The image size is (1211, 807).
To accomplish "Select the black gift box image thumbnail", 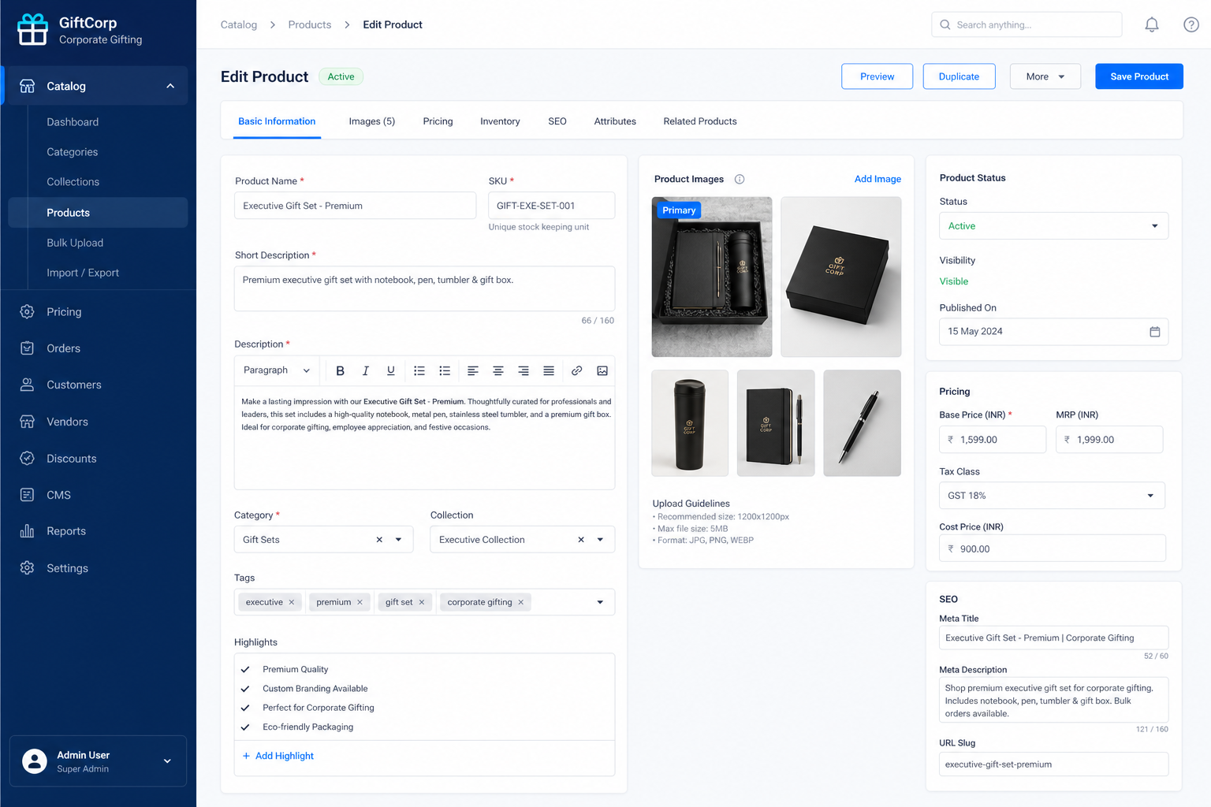I will (x=840, y=277).
